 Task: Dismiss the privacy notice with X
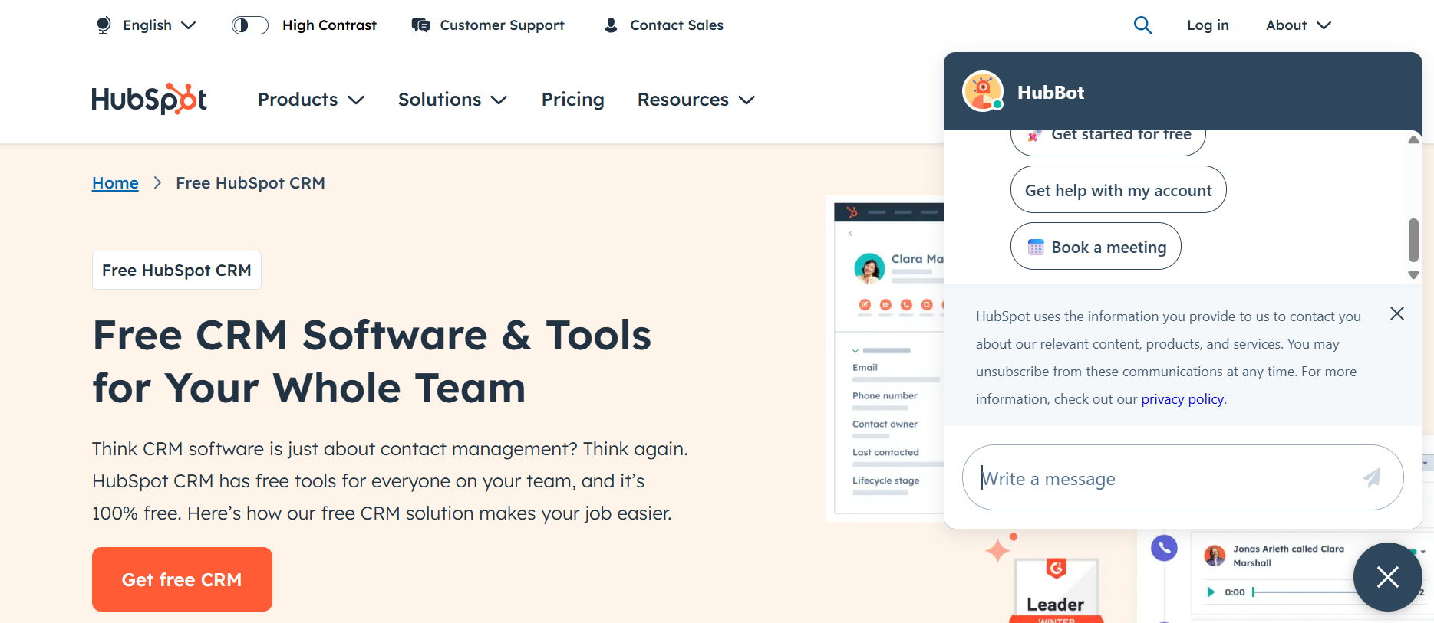point(1397,313)
